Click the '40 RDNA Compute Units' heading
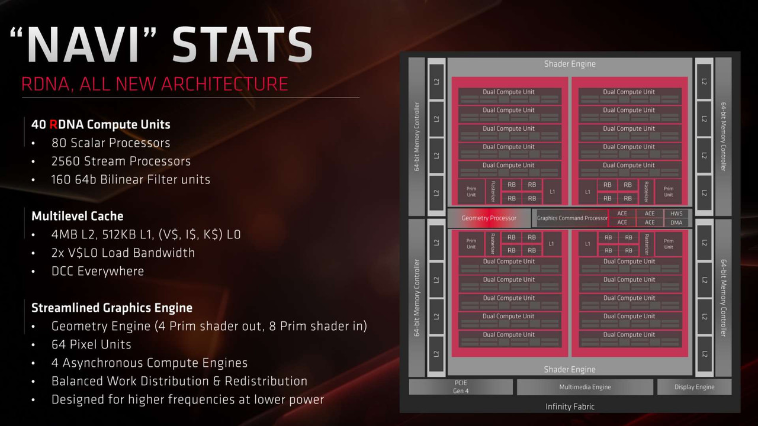The width and height of the screenshot is (758, 426). tap(101, 124)
